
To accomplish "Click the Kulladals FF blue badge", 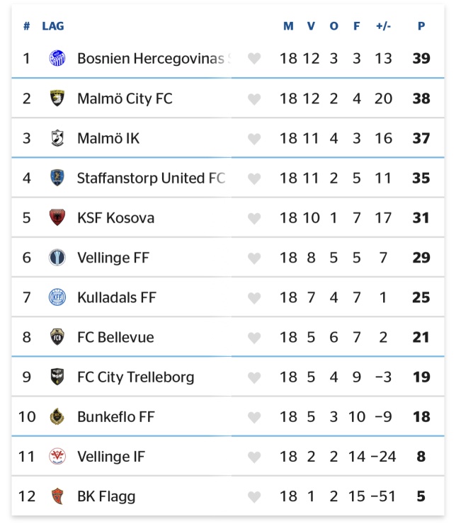I will 57,297.
